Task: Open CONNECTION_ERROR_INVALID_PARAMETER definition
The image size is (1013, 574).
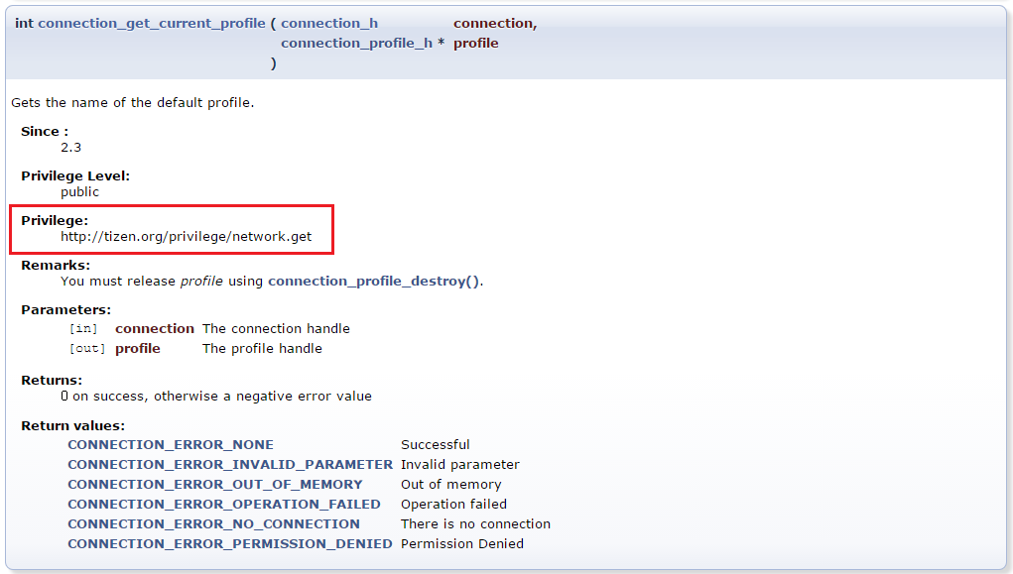Action: click(x=229, y=464)
